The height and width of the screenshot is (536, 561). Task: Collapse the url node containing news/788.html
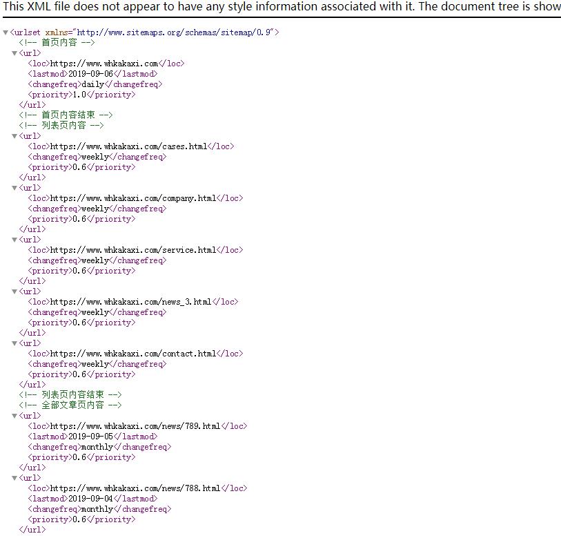[x=14, y=478]
